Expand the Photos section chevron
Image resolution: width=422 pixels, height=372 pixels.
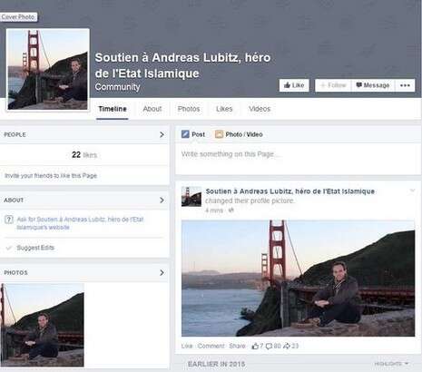click(162, 273)
